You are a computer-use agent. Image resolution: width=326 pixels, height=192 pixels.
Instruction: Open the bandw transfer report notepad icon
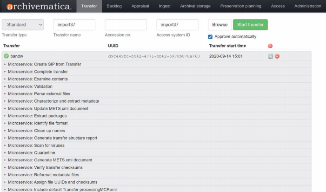[x=271, y=56]
